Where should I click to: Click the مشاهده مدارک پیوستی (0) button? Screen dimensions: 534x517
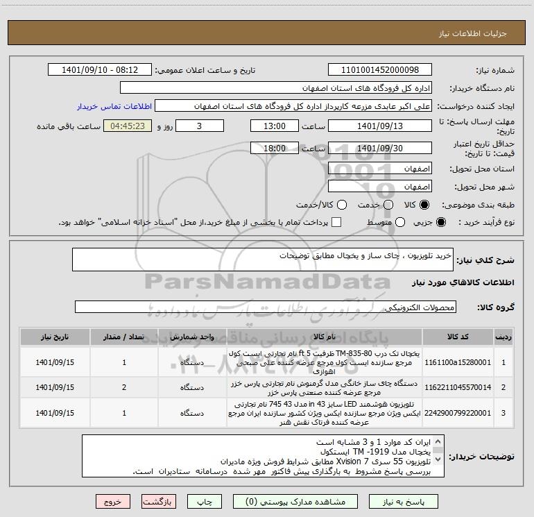click(x=295, y=502)
